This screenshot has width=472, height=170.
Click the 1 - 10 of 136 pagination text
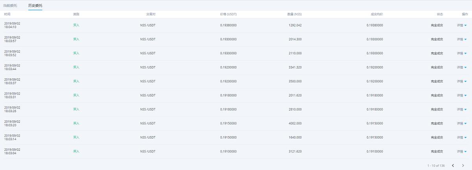coord(436,166)
